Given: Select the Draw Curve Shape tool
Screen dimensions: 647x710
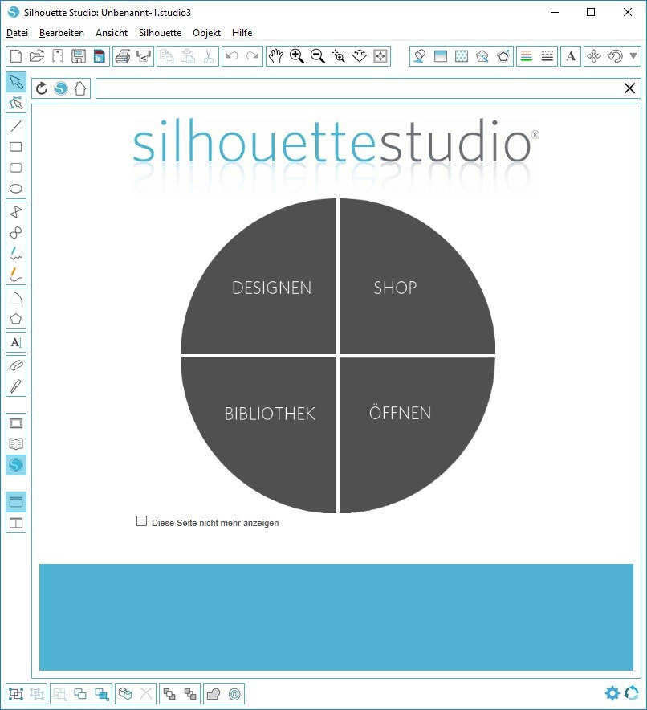Looking at the screenshot, I should coord(16,233).
